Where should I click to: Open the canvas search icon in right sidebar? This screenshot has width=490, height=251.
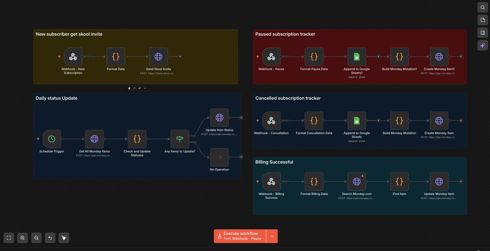point(483,7)
